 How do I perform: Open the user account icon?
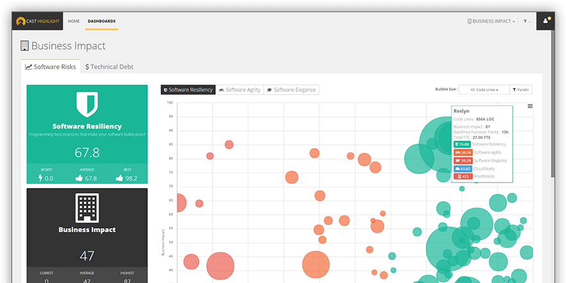coord(546,21)
